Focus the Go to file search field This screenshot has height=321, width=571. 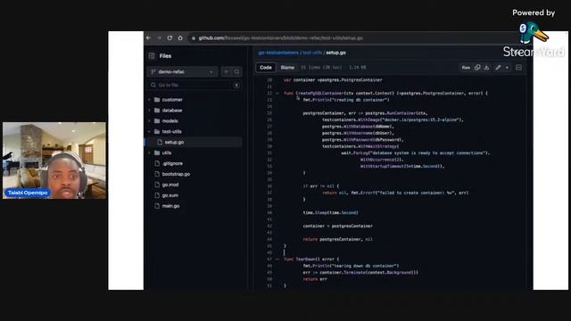pos(194,86)
